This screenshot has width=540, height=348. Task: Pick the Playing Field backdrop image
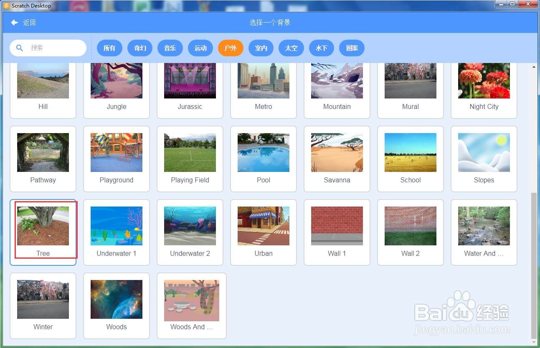point(190,152)
